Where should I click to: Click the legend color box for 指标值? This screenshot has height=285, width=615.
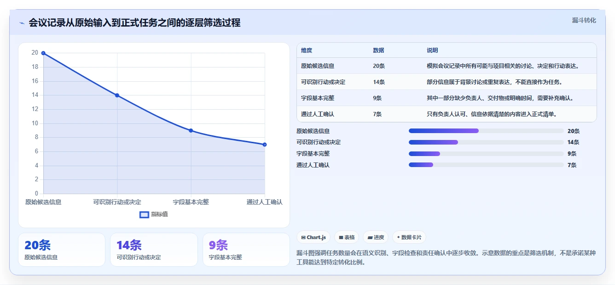[x=144, y=214]
